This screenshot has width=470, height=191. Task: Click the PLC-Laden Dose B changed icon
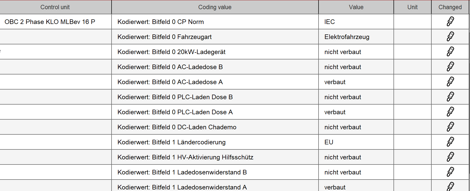[450, 97]
